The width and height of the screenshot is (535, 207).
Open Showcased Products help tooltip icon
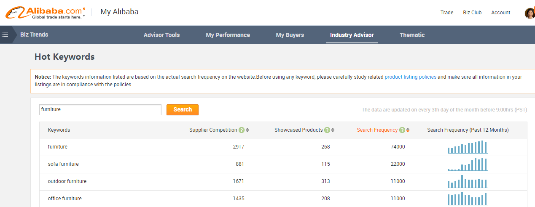click(x=327, y=130)
